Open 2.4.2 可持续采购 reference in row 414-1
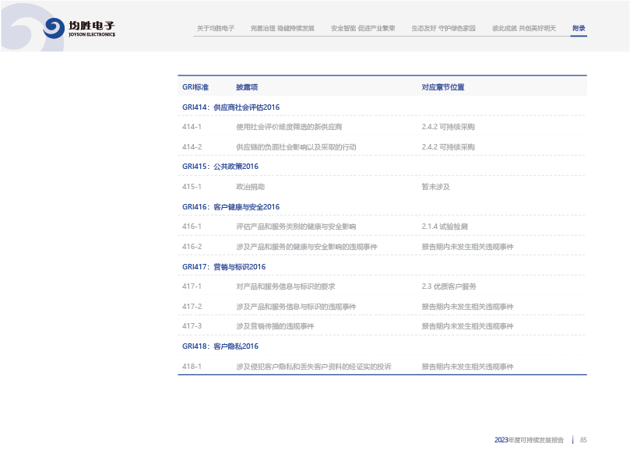The height and width of the screenshot is (464, 630). tap(448, 126)
